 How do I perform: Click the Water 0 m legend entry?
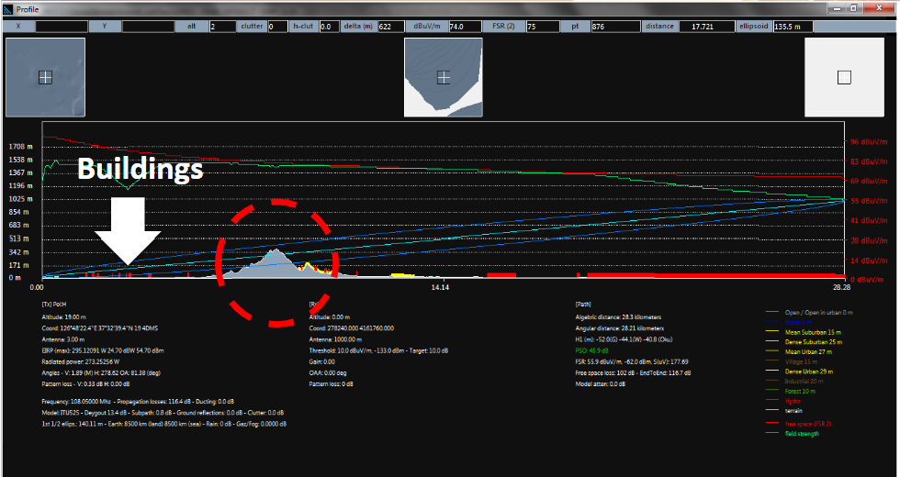click(x=795, y=321)
